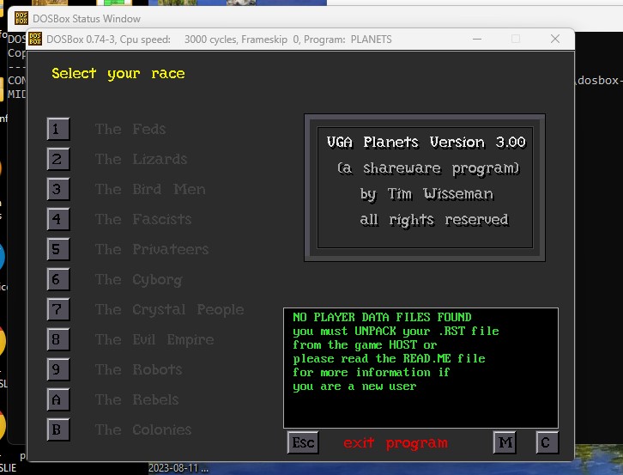The image size is (623, 475).
Task: Click the DOSBox Status Window title text
Action: click(x=87, y=19)
